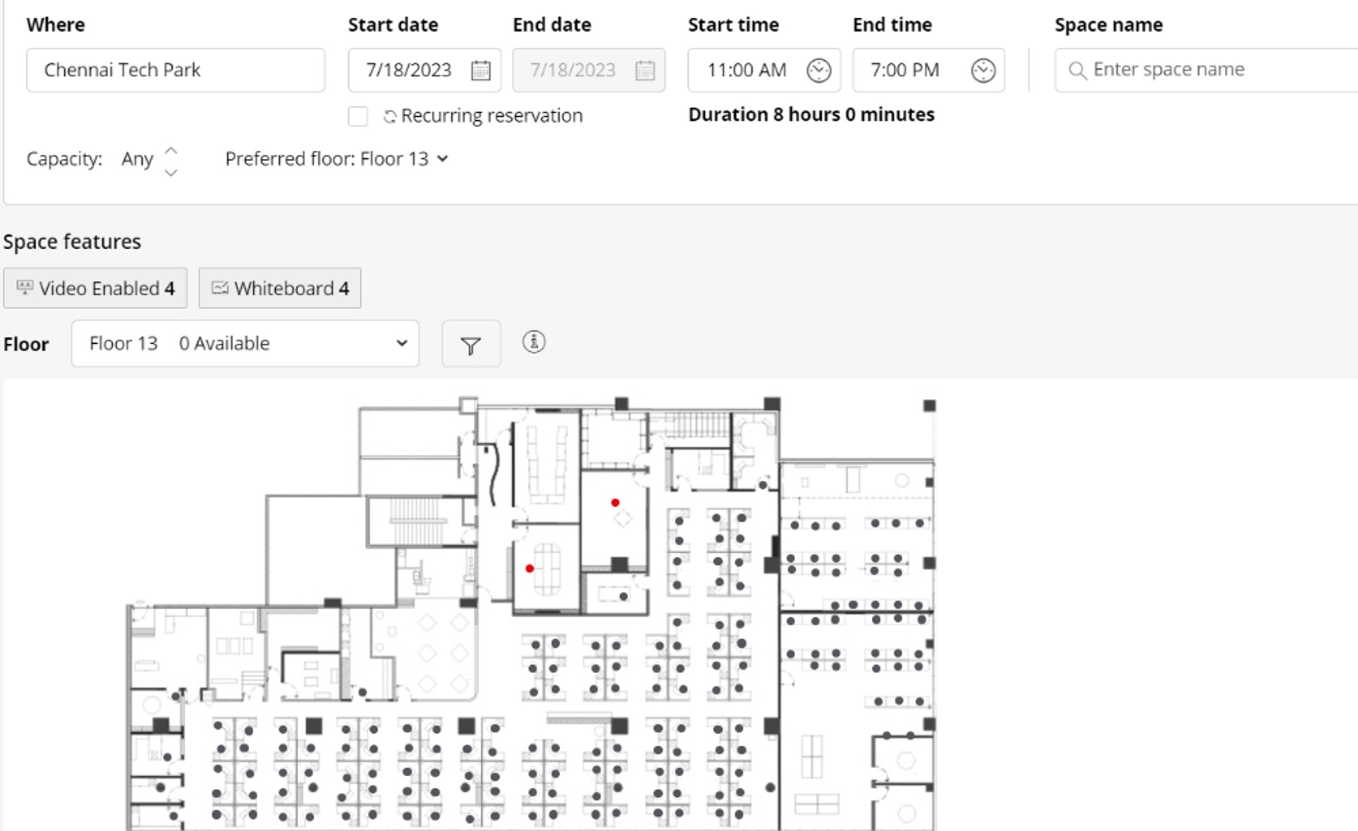Open the floor filter funnel button
The image size is (1358, 831).
click(x=471, y=344)
